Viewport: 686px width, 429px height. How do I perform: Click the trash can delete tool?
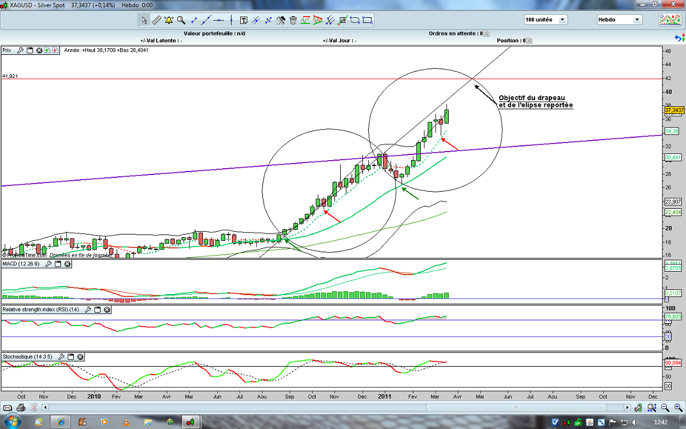click(x=293, y=20)
